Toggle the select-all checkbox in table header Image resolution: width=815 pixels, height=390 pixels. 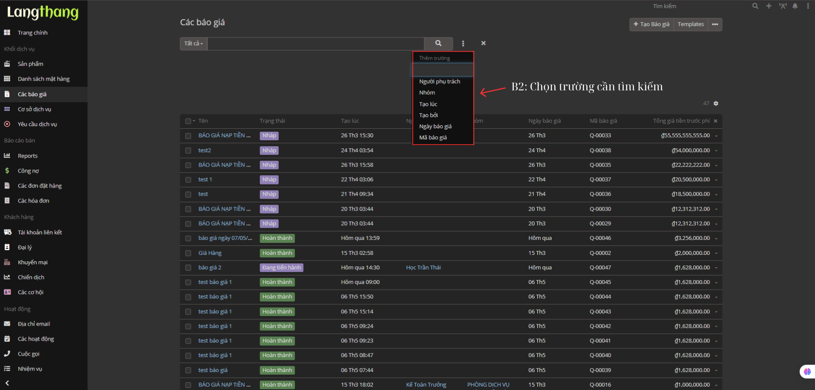188,121
